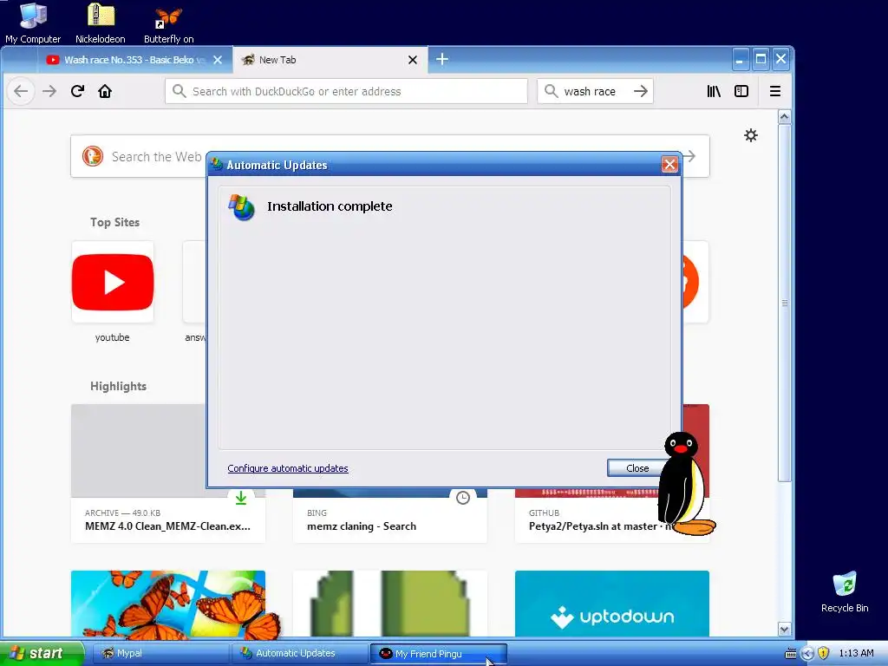Dismiss Automatic Updates via red X button
The width and height of the screenshot is (888, 666).
tap(669, 165)
